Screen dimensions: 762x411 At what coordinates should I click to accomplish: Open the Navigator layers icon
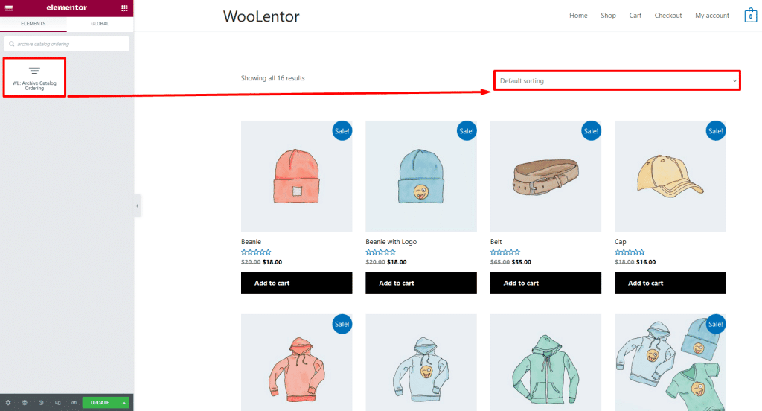[x=25, y=403]
